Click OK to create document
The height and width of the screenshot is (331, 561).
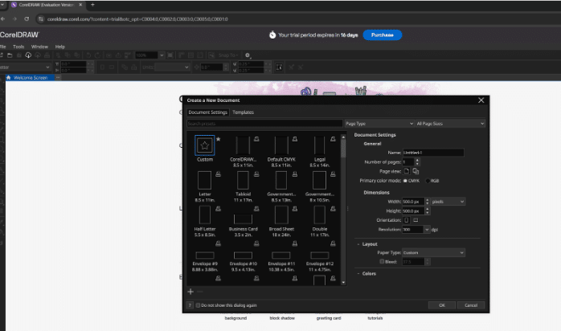[x=442, y=305]
